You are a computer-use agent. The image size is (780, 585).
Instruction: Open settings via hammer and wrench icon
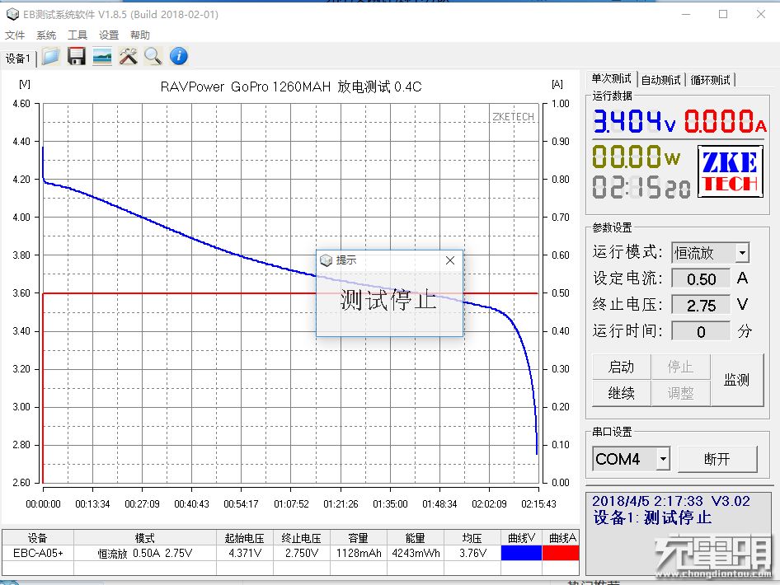[x=128, y=57]
